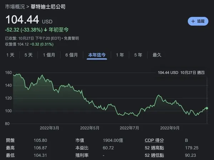
Task: Click the green chart endpoint dot
Action: point(207,108)
